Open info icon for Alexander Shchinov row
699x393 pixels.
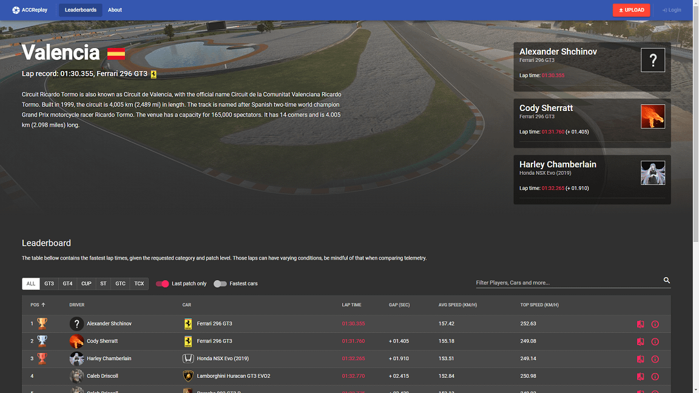pyautogui.click(x=655, y=324)
